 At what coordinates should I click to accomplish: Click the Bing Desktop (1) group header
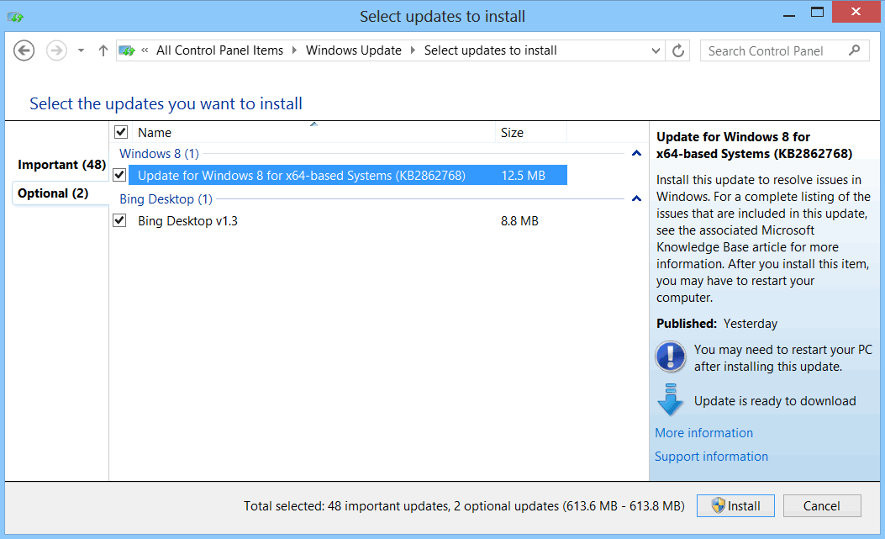(x=166, y=199)
